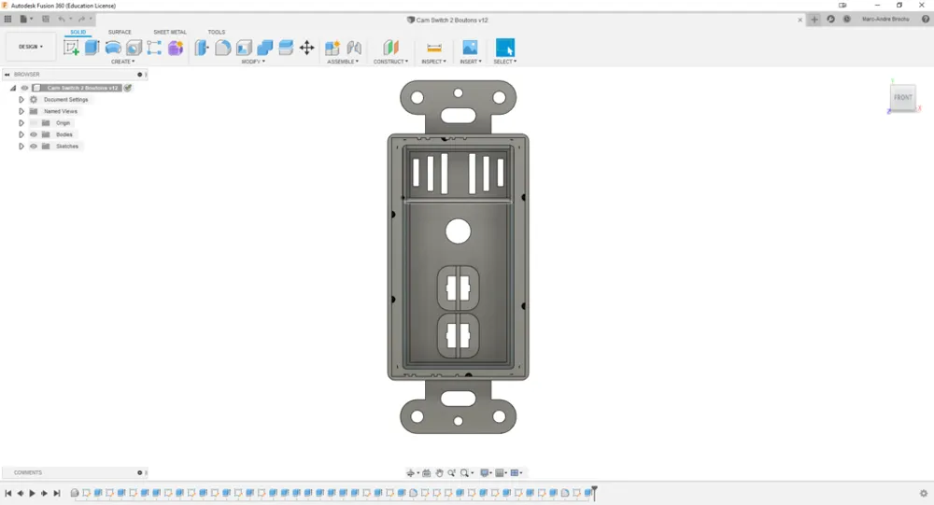This screenshot has width=934, height=505.
Task: Select the Create Form tool
Action: point(176,48)
